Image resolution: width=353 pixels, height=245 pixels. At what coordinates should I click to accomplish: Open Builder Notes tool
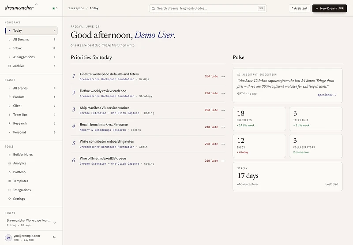(31, 154)
